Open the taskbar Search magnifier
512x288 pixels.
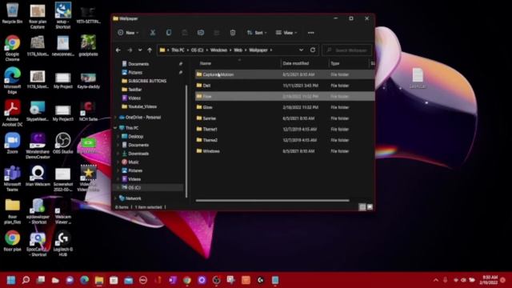[x=26, y=280]
